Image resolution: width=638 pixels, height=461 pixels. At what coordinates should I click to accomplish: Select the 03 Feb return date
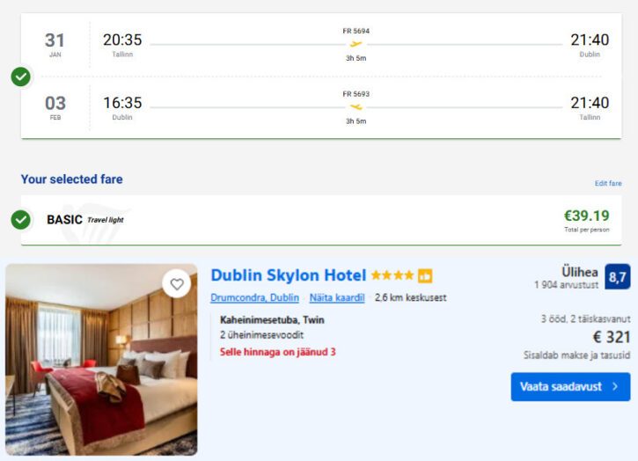coord(55,106)
